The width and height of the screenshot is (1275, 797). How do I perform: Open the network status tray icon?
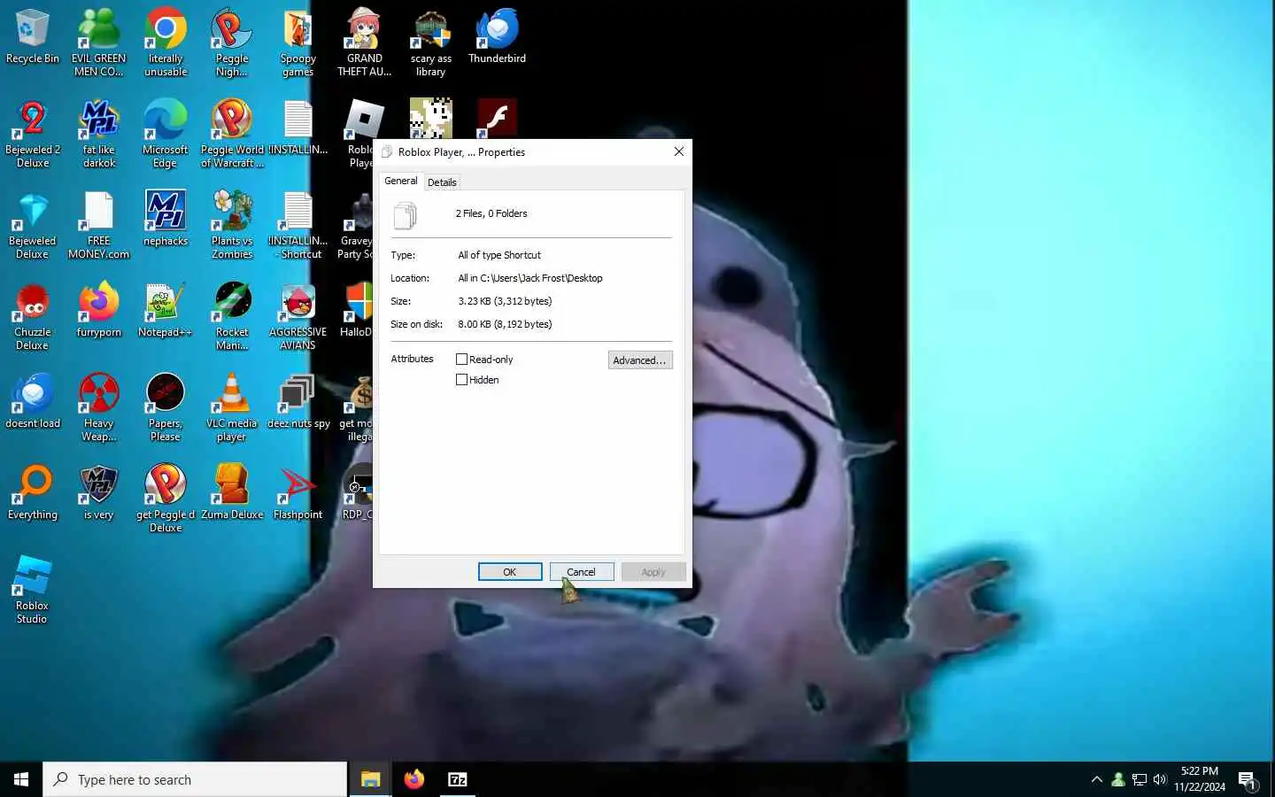pyautogui.click(x=1140, y=779)
